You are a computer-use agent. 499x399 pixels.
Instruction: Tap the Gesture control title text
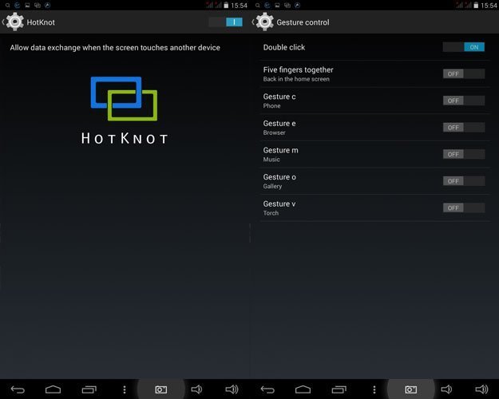[x=303, y=22]
